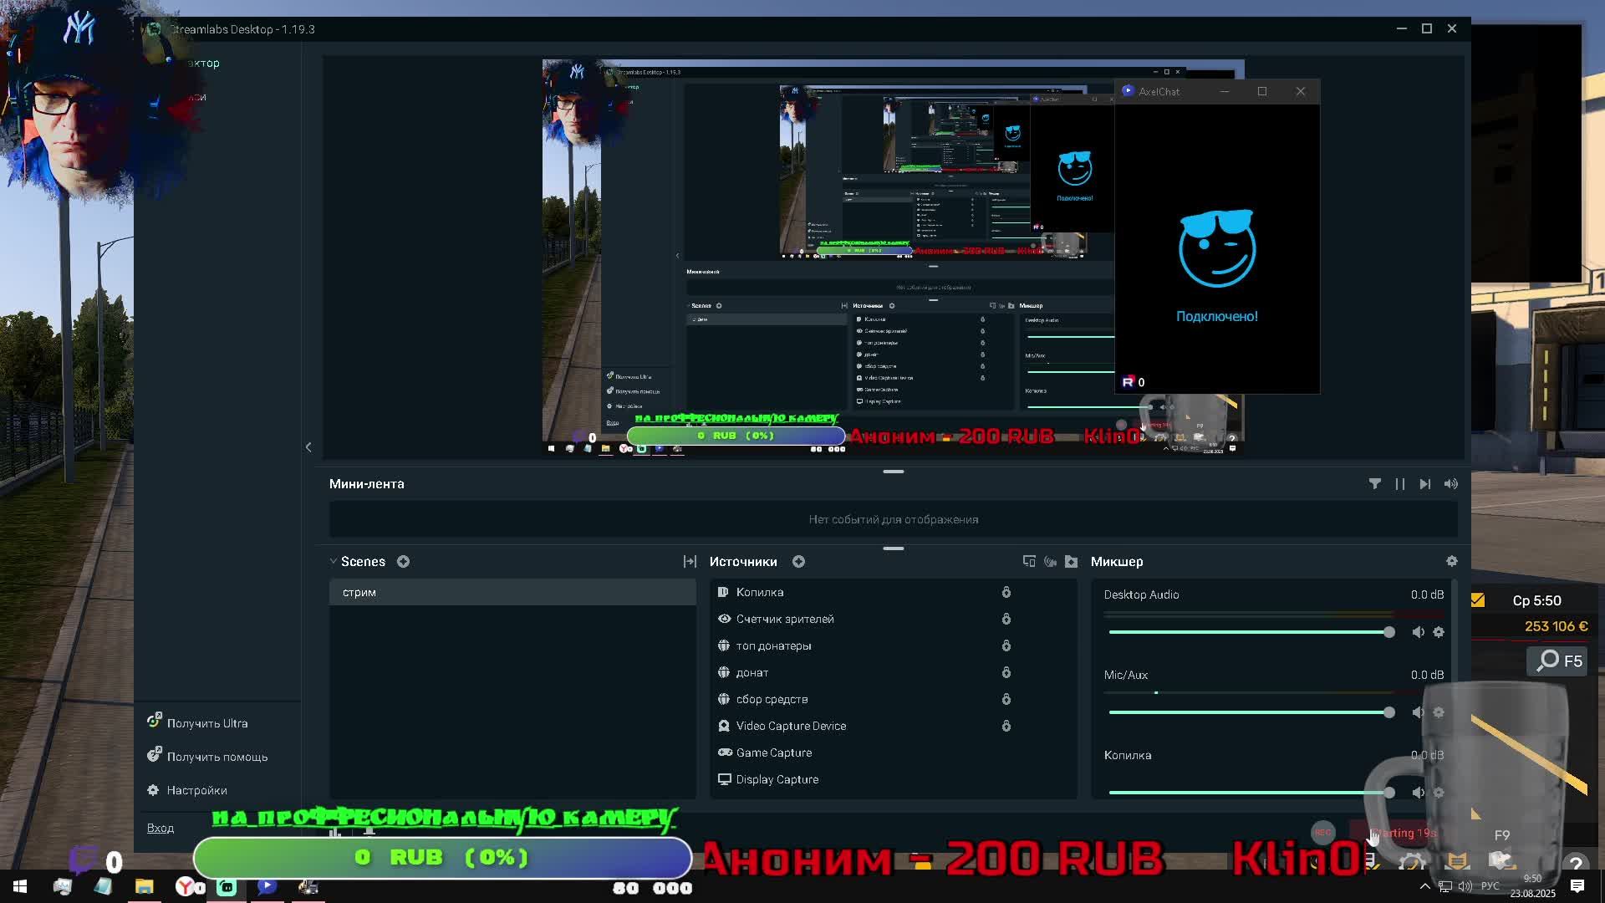Mute Мини-лента event sounds
Image resolution: width=1605 pixels, height=903 pixels.
coord(1450,484)
